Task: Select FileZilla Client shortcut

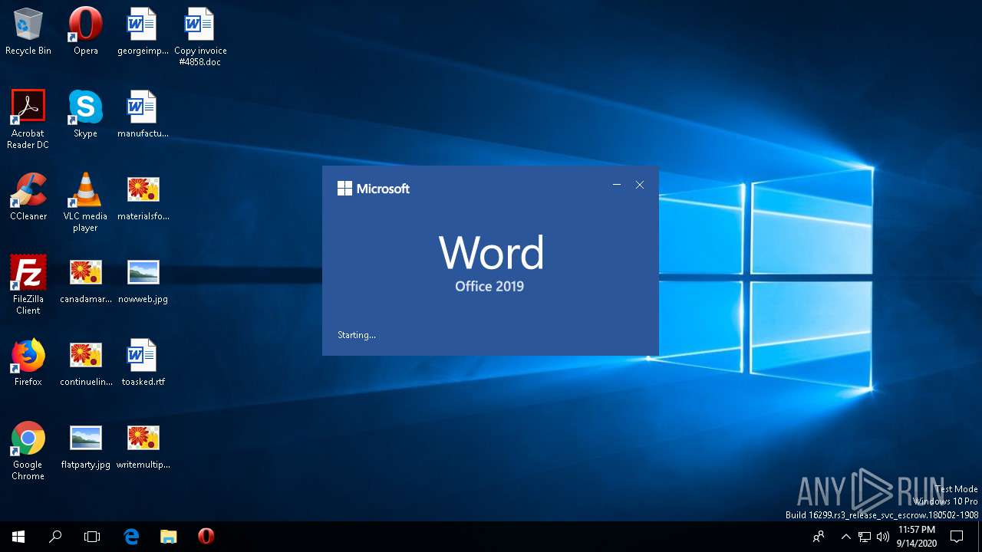Action: click(28, 285)
